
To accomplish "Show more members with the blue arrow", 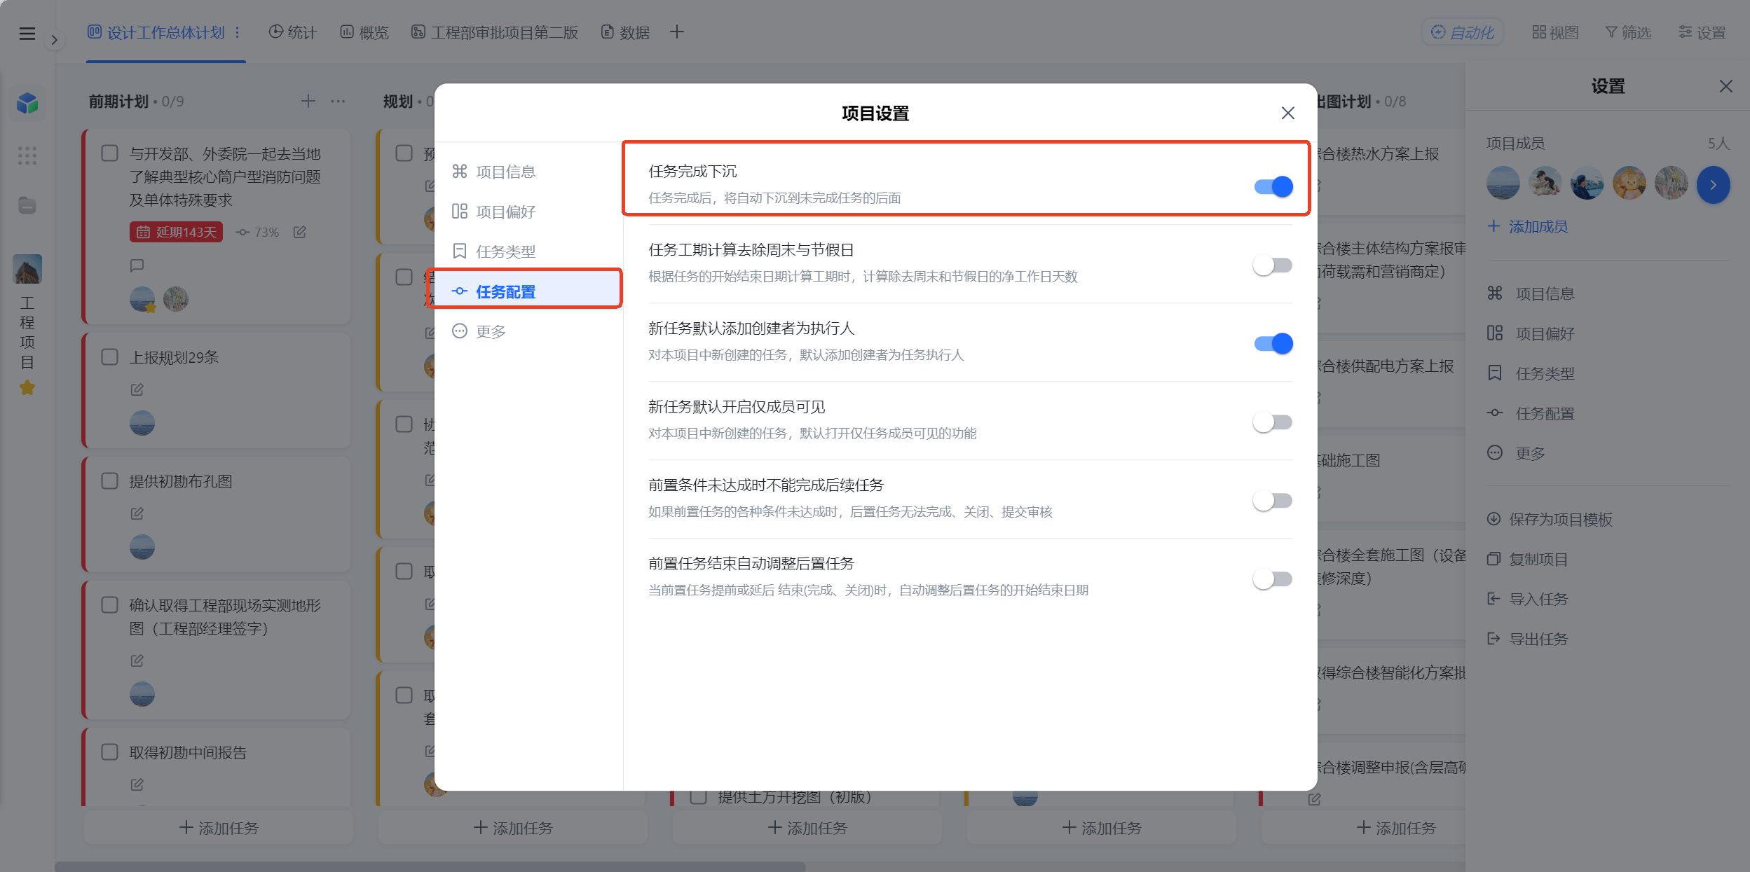I will (1713, 185).
